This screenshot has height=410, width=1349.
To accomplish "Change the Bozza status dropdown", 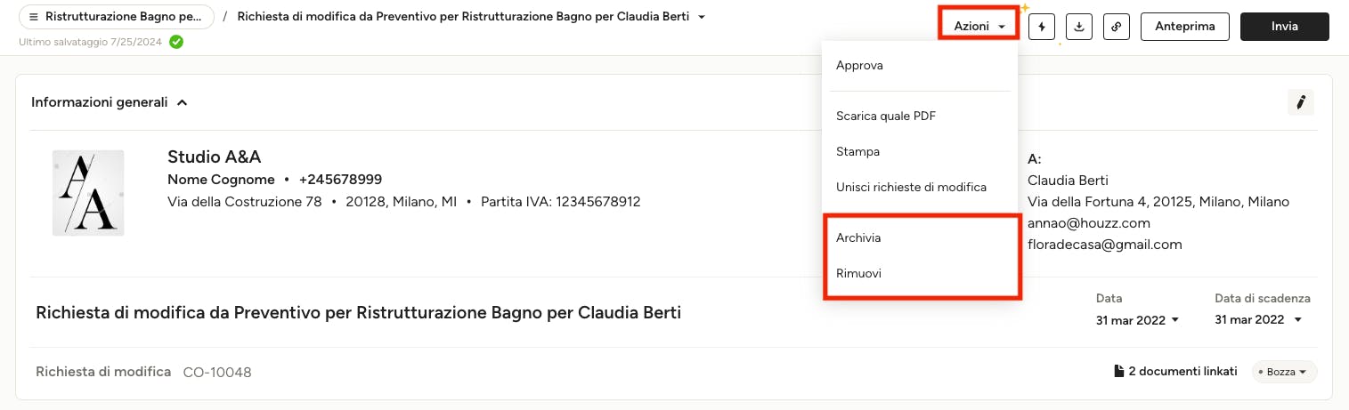I will point(1284,372).
